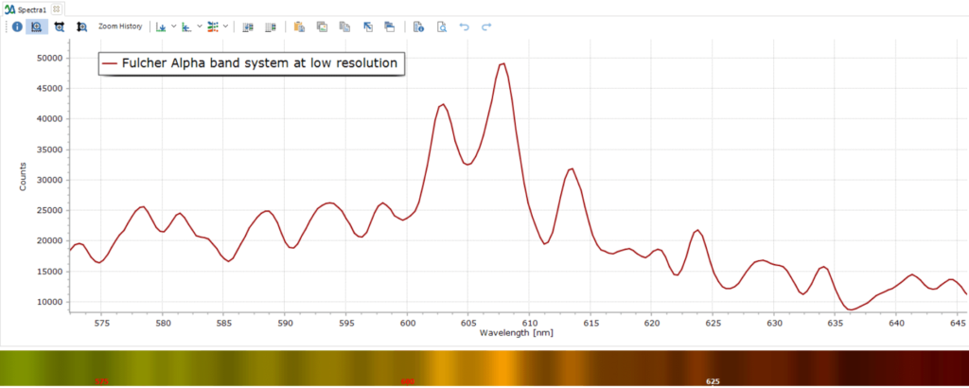The height and width of the screenshot is (388, 969).
Task: Expand dropdown next to green axis icon
Action: pyautogui.click(x=200, y=26)
